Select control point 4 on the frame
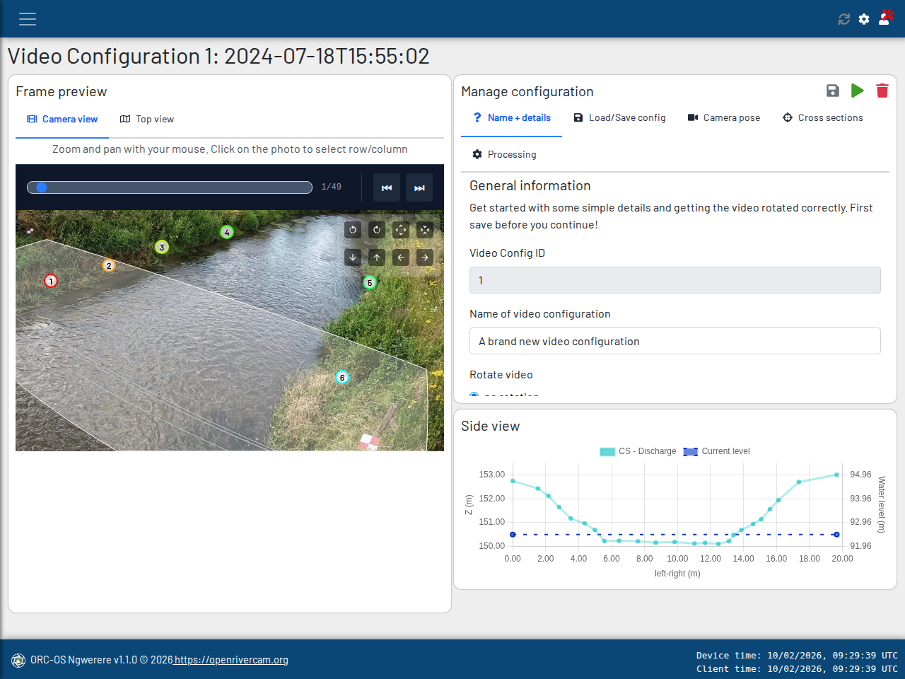This screenshot has height=679, width=905. point(227,232)
